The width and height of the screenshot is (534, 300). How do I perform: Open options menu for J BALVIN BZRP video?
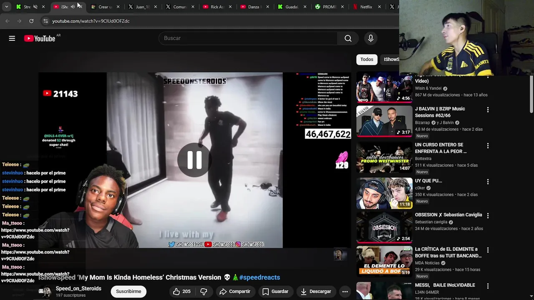coord(488,110)
